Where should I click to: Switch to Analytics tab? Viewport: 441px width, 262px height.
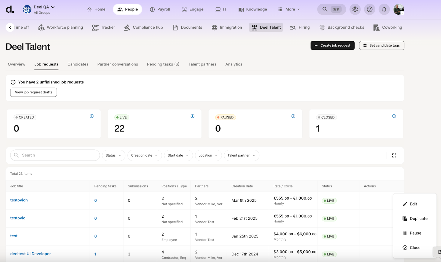[234, 64]
